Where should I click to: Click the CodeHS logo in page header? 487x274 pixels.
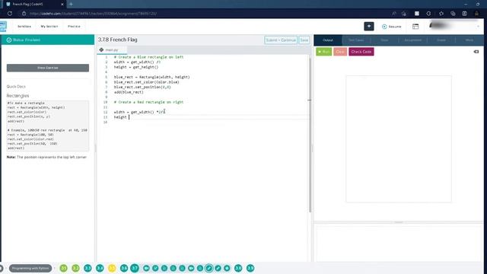coord(3,27)
